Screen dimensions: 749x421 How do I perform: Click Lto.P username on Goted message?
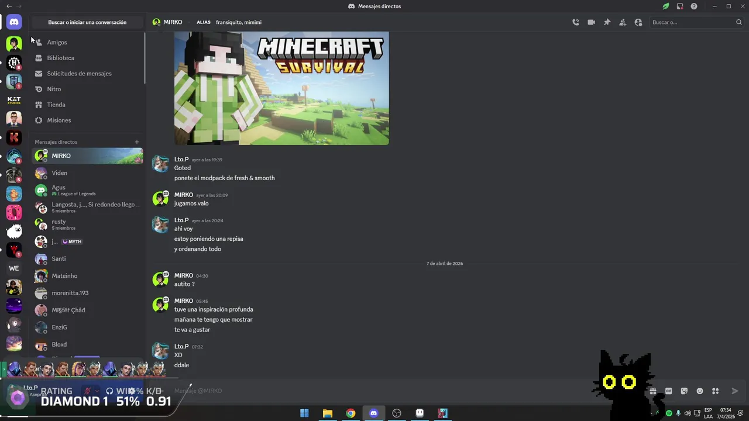click(181, 160)
